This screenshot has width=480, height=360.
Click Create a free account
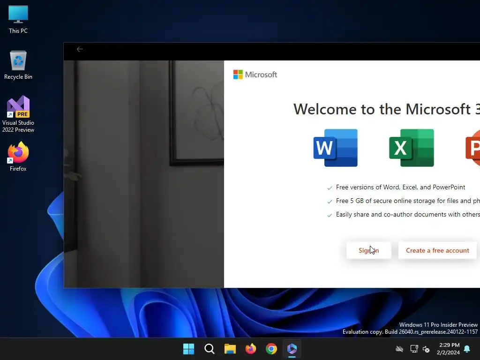pyautogui.click(x=437, y=250)
